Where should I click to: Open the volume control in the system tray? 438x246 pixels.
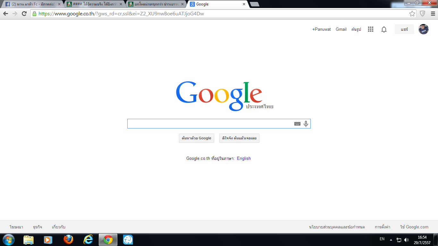pos(407,240)
